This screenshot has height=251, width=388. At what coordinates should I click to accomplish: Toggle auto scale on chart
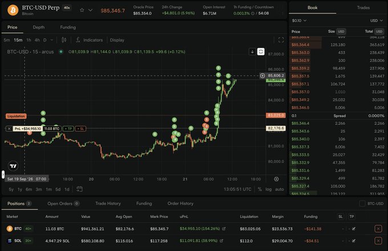pos(280,189)
